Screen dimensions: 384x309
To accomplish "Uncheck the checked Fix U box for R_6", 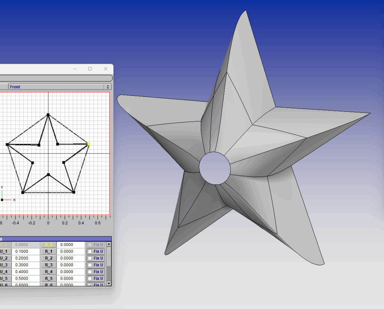I will click(90, 285).
